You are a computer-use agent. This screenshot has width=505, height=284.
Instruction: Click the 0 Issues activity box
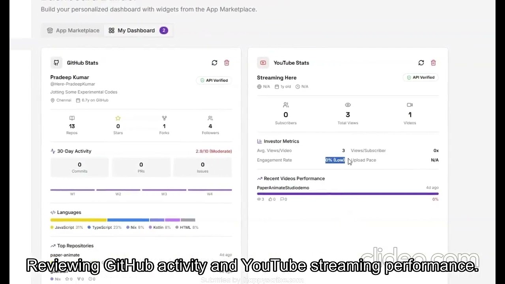point(203,167)
